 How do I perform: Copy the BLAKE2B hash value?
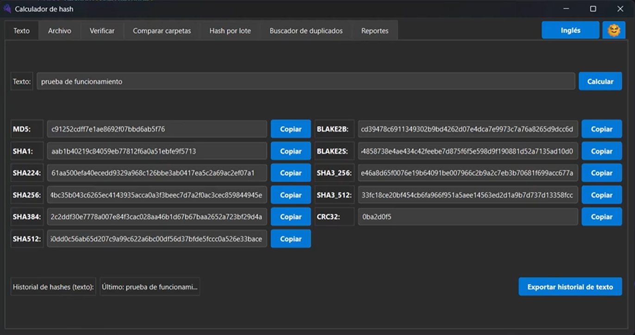(601, 129)
